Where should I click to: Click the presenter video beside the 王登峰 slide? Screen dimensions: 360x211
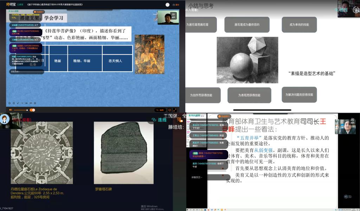pyautogui.click(x=345, y=126)
